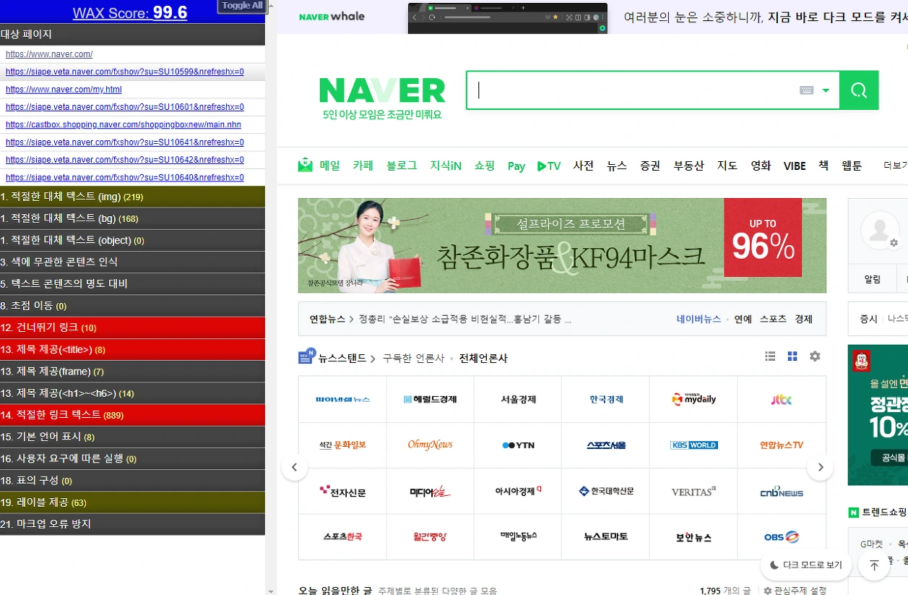Expand 건너뛰기 링크 section
This screenshot has height=595, width=908.
(x=132, y=328)
